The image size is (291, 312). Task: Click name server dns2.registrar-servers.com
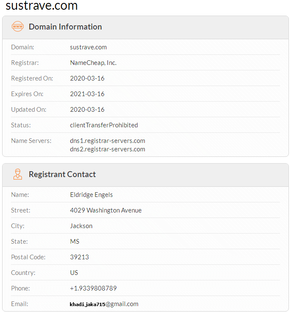108,149
